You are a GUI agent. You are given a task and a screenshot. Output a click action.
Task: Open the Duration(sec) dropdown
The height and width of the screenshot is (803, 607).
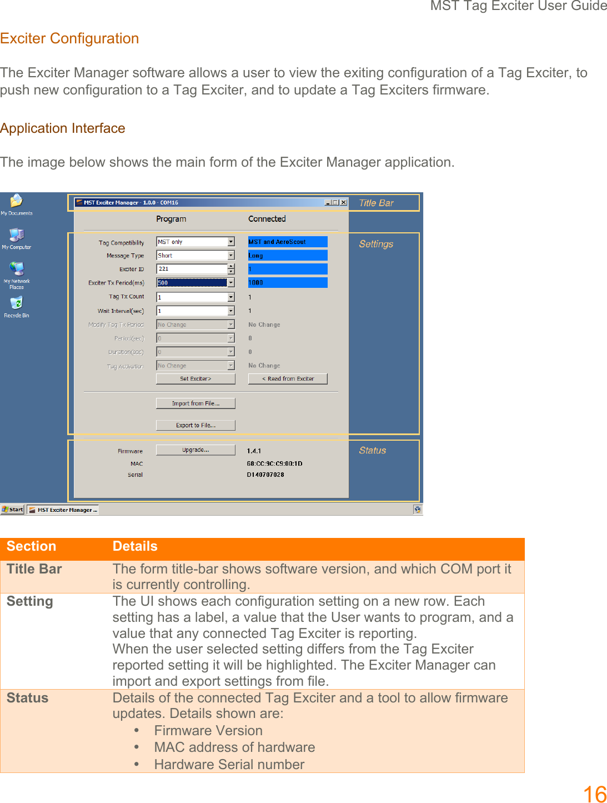click(x=231, y=352)
